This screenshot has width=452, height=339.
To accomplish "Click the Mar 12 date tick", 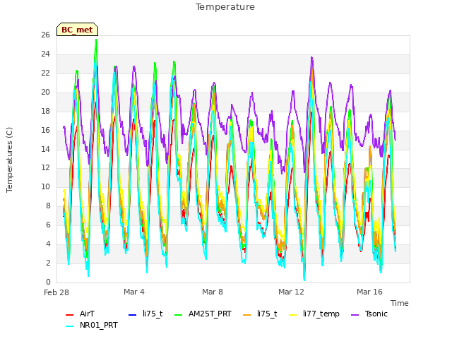I will click(x=291, y=292).
